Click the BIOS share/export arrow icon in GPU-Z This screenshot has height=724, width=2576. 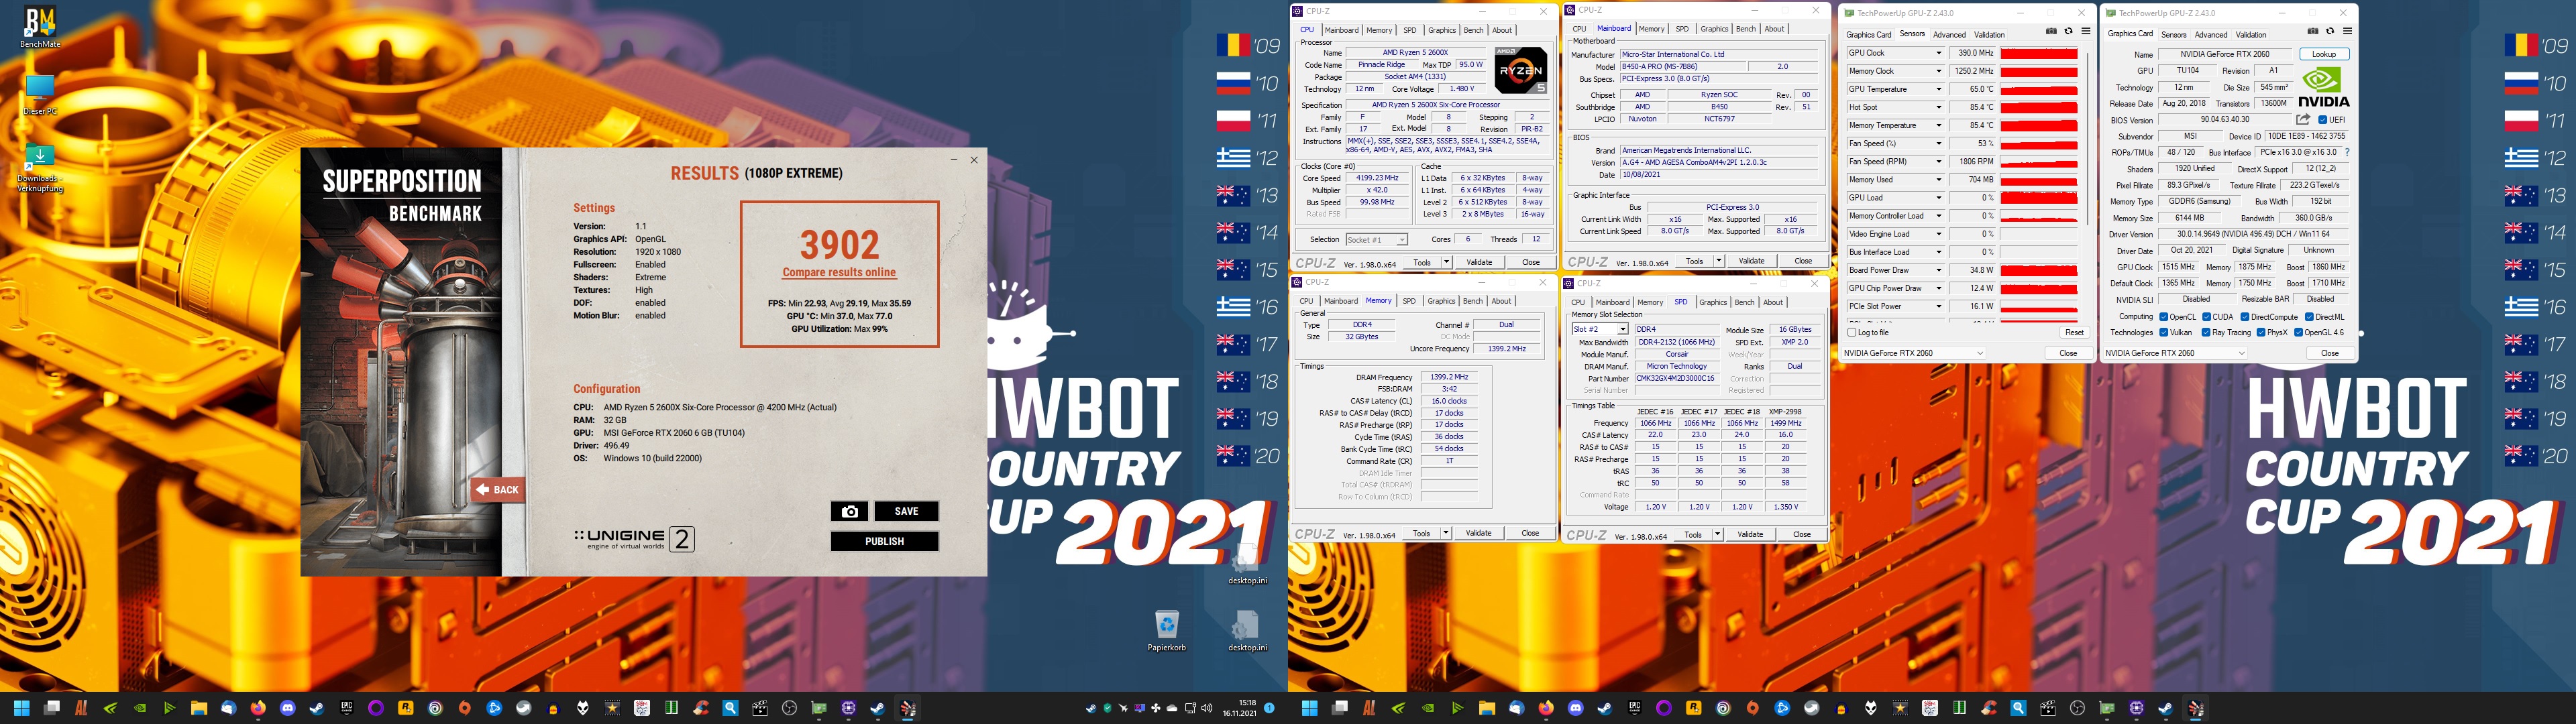click(2303, 119)
